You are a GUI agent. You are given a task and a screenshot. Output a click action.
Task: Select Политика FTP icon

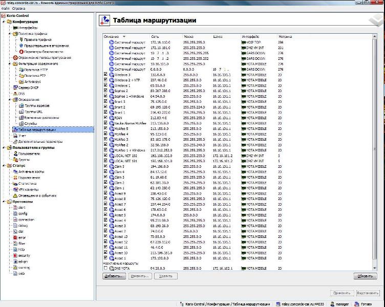[x=22, y=76]
